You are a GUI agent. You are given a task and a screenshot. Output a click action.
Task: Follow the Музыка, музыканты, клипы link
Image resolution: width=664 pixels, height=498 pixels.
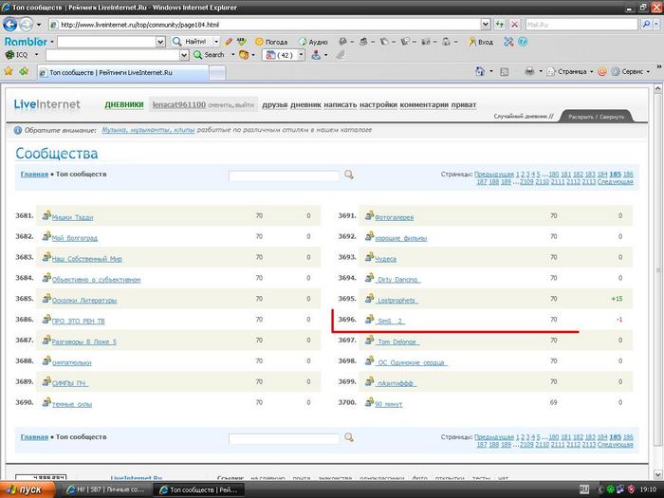pos(148,130)
